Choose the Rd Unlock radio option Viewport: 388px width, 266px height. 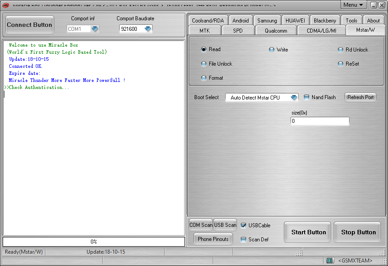pos(340,50)
